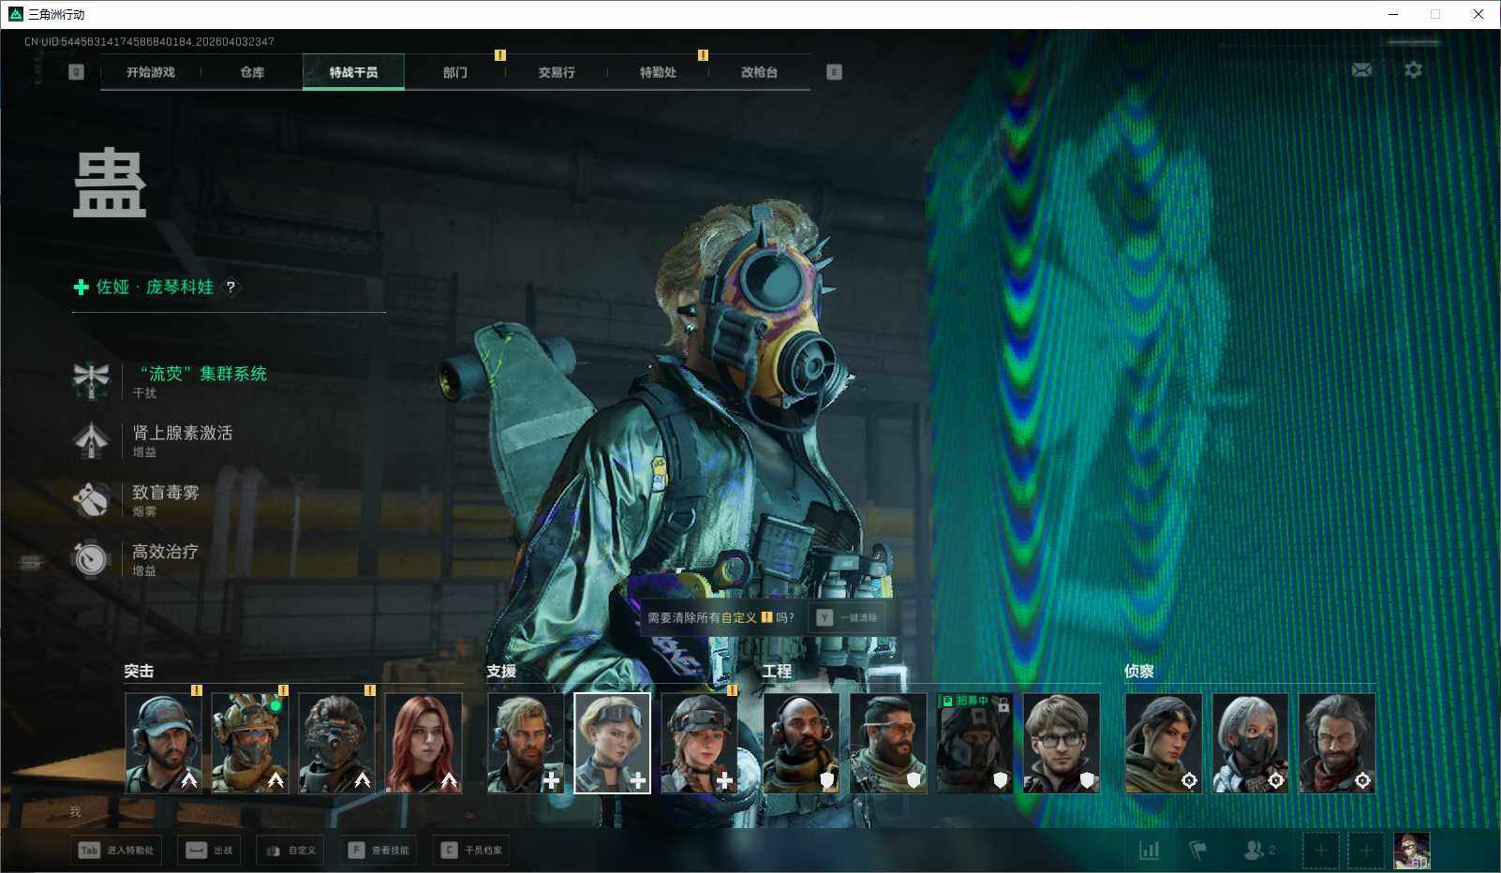1501x873 pixels.
Task: Select the assault operator with night-vision goggles
Action: 336,744
